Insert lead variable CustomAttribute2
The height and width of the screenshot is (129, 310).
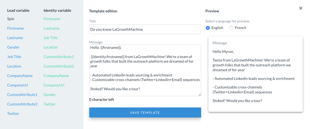[22, 104]
